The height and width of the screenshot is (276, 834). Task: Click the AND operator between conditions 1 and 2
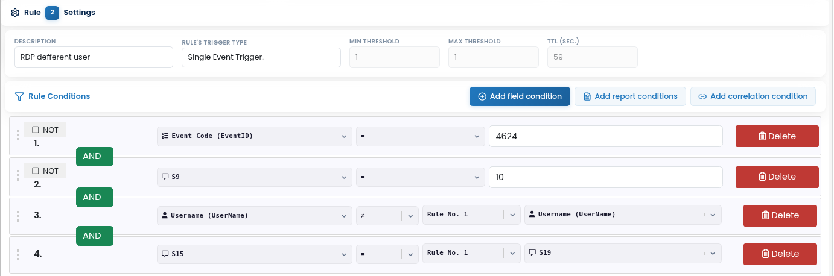pos(94,156)
